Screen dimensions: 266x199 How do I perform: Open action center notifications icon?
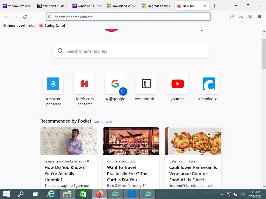pos(243,194)
